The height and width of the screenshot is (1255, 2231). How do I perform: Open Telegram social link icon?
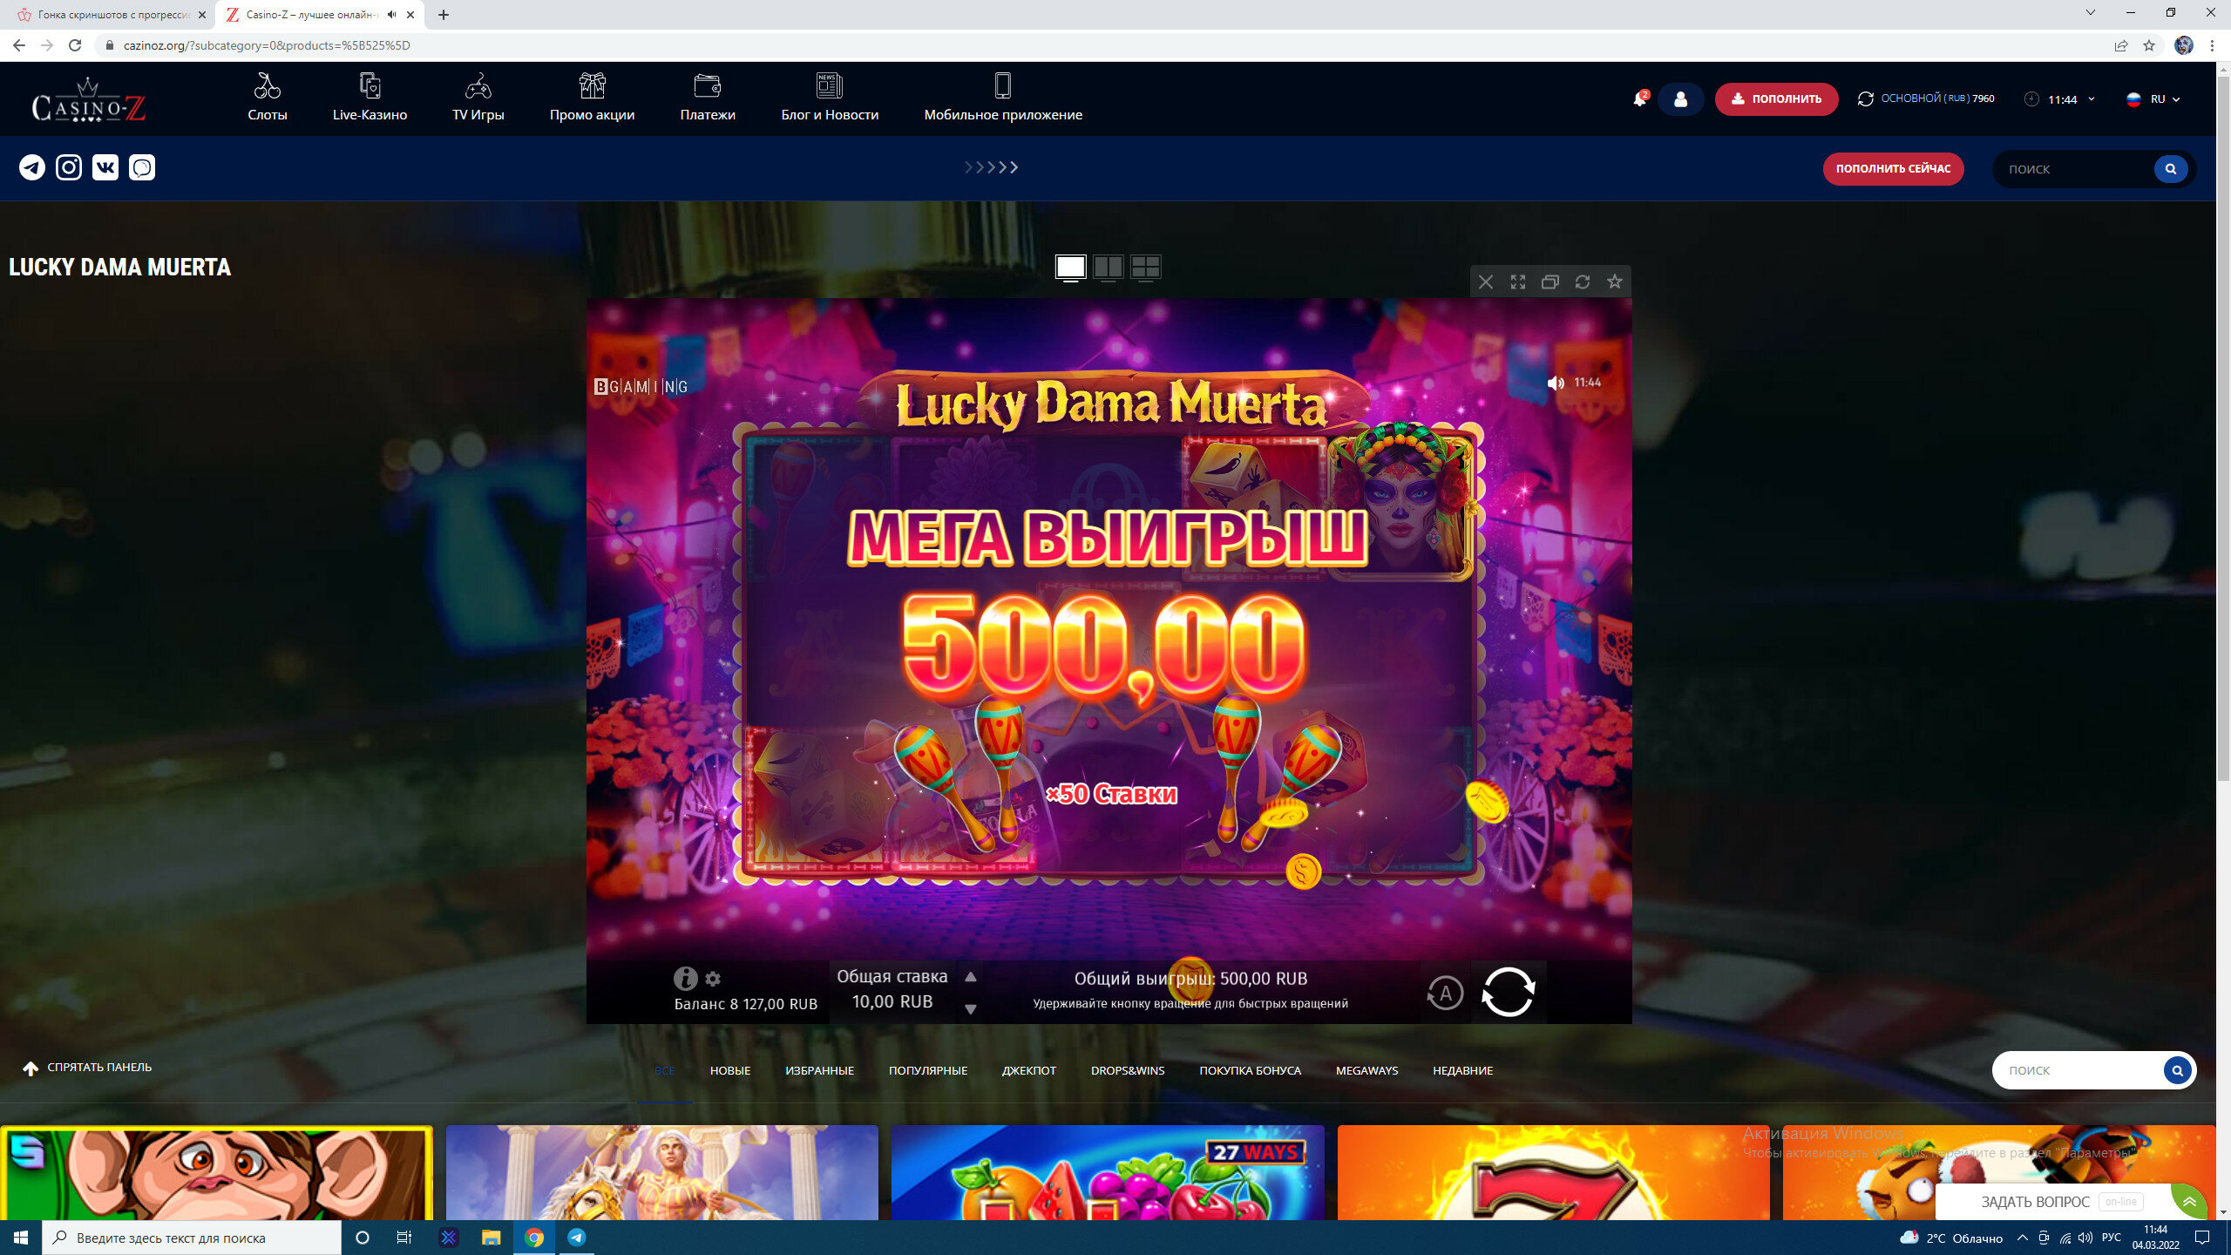tap(32, 167)
